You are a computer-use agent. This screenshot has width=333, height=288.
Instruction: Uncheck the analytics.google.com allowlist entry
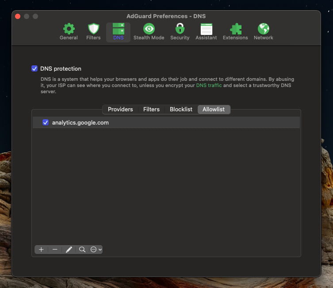(x=45, y=122)
